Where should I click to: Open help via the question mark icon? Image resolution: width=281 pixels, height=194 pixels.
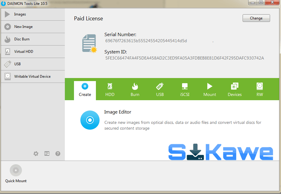click(58, 154)
